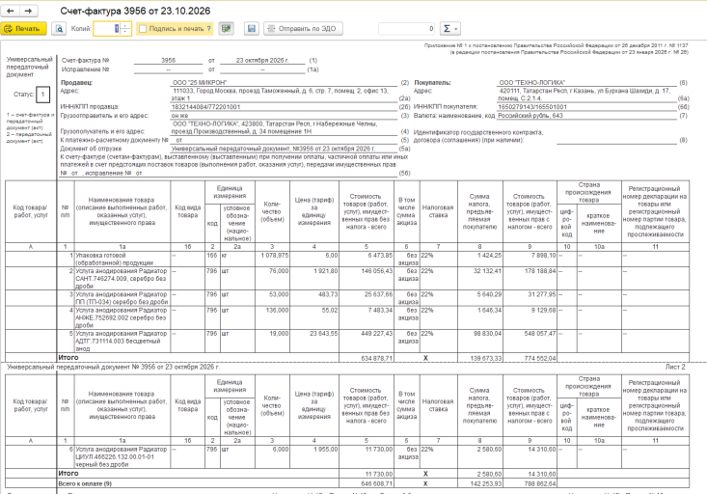The width and height of the screenshot is (707, 494).
Task: Select Грузоотправитель value он же
Action: coord(284,116)
